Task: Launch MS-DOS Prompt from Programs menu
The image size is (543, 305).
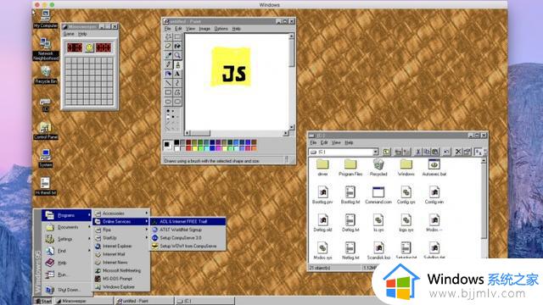Action: [121, 279]
